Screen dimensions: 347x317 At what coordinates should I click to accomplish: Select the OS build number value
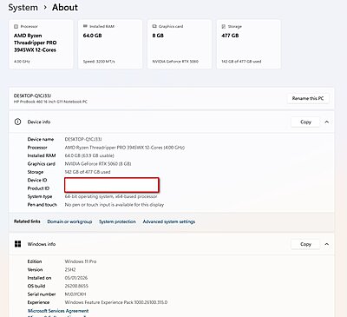pyautogui.click(x=76, y=286)
